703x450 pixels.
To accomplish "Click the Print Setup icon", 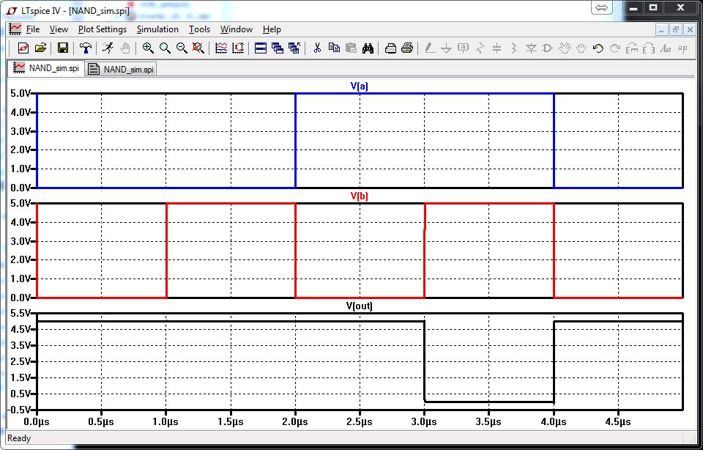I will click(x=390, y=48).
